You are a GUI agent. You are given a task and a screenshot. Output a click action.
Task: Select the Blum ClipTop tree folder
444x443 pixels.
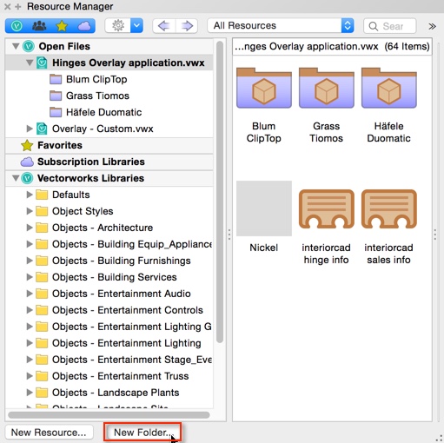[x=109, y=79]
